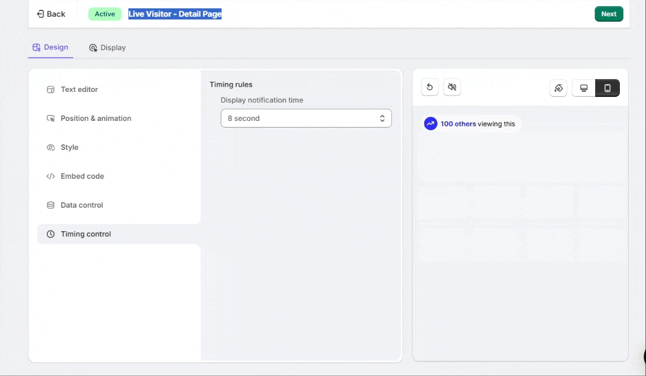Screen dimensions: 646x376
Task: Toggle the muted sound icon in preview
Action: (x=452, y=87)
